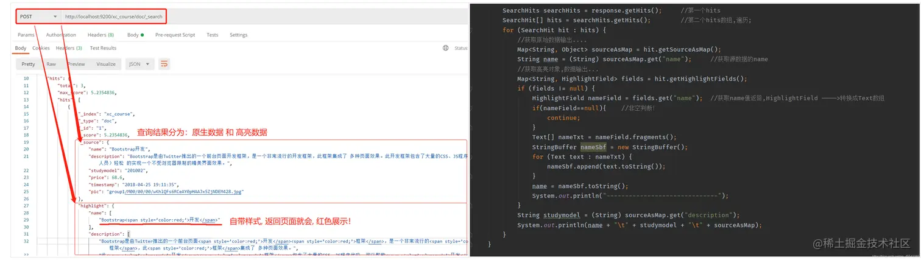Switch to the Test Results tab
This screenshot has width=921, height=260.
coord(103,48)
